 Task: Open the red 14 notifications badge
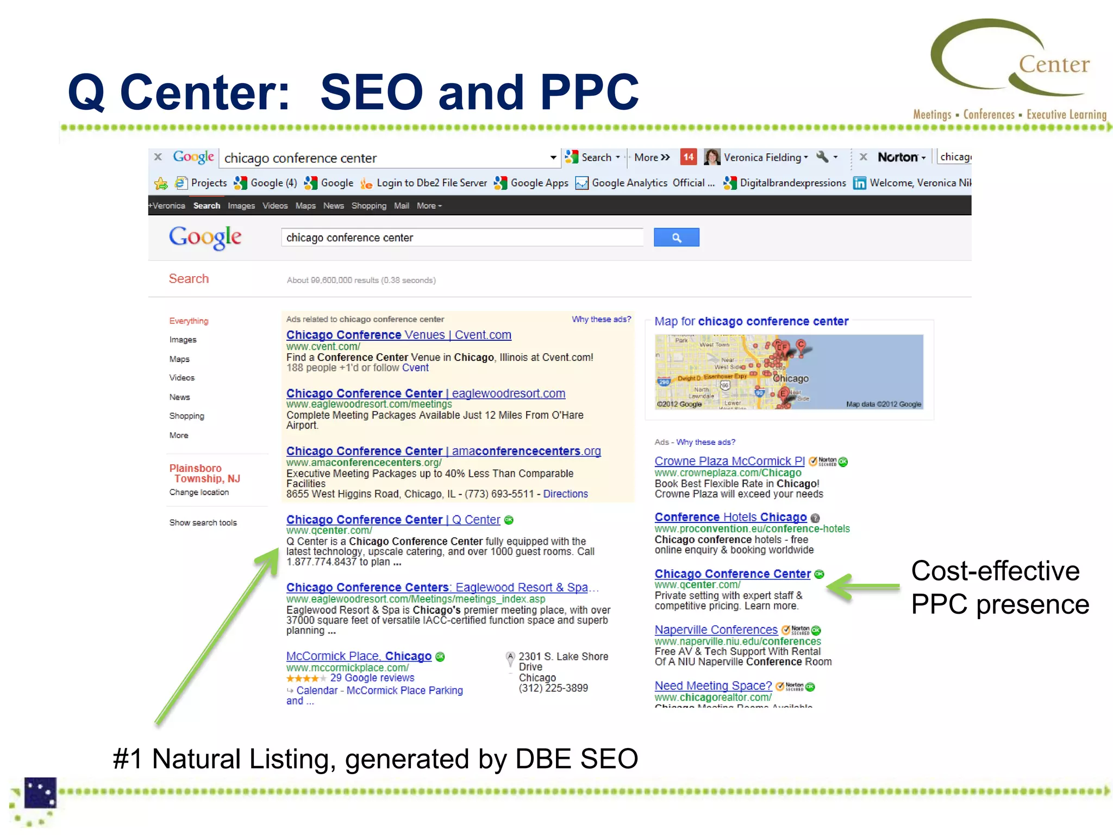(688, 157)
